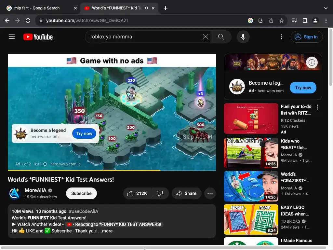333x250 pixels.
Task: Open tab search dropdown arrow
Action: pyautogui.click(x=326, y=8)
